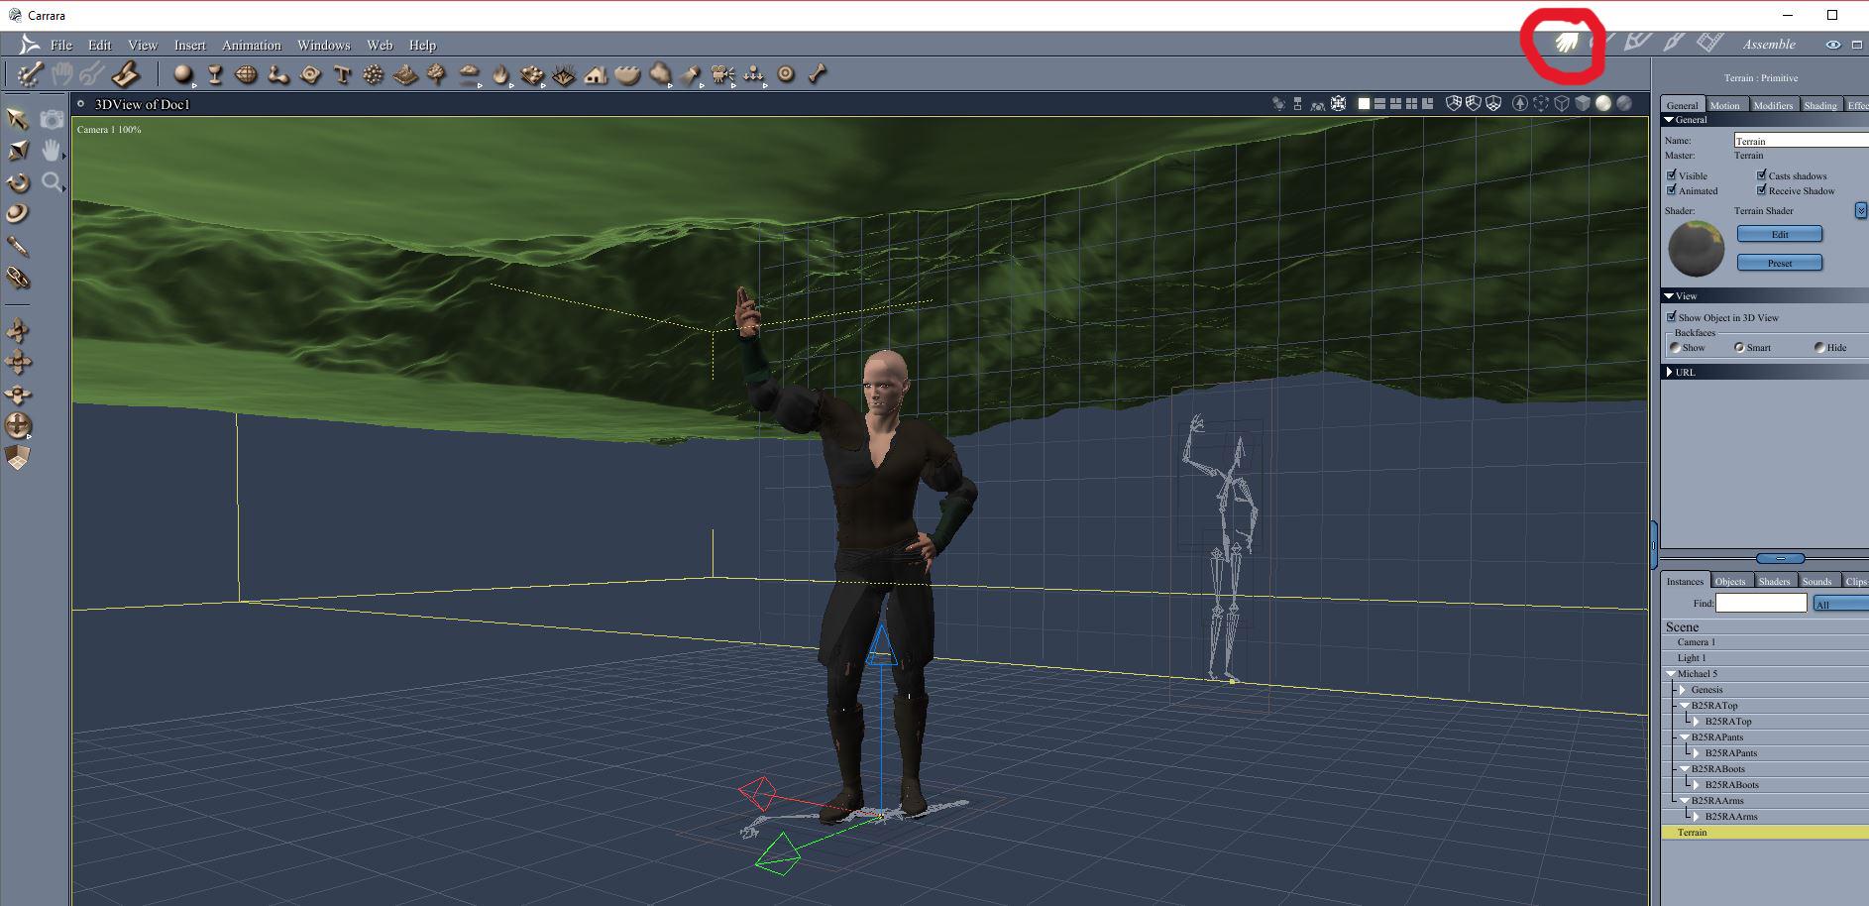The height and width of the screenshot is (906, 1869).
Task: Click the working box planes icon
Action: (x=18, y=457)
